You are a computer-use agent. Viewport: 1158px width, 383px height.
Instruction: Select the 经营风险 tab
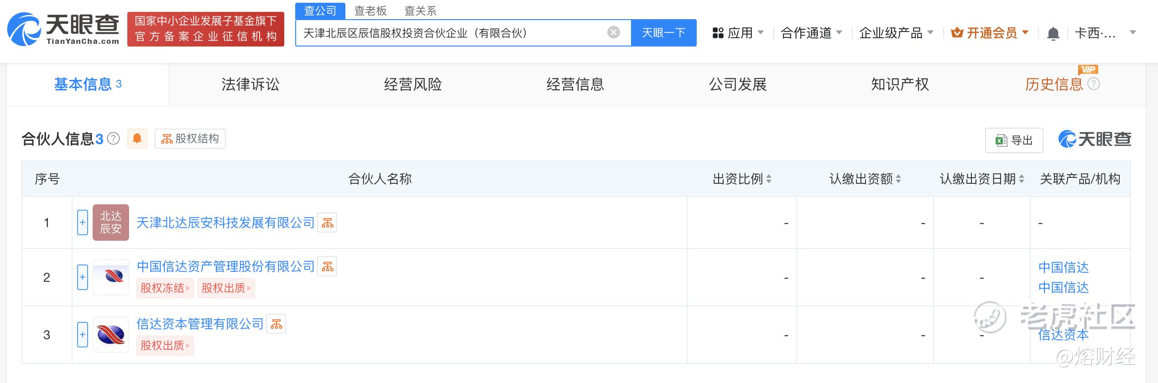coord(412,84)
